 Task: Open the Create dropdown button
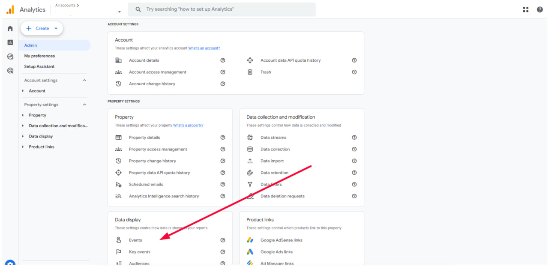tap(42, 28)
